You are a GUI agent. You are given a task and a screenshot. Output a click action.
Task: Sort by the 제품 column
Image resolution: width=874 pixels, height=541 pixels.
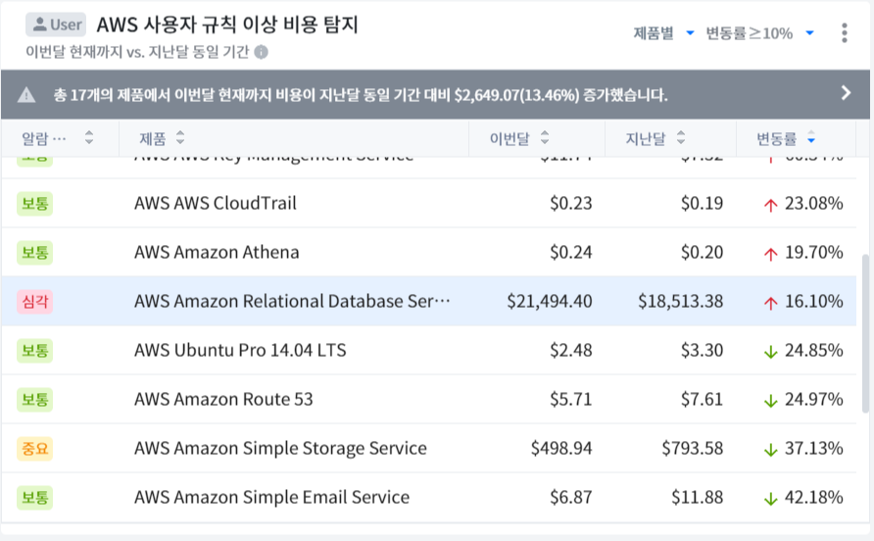[179, 138]
